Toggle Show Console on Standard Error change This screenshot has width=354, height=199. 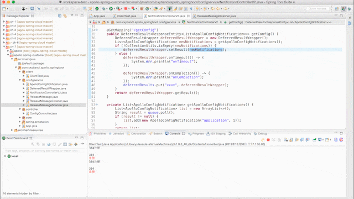[308, 140]
